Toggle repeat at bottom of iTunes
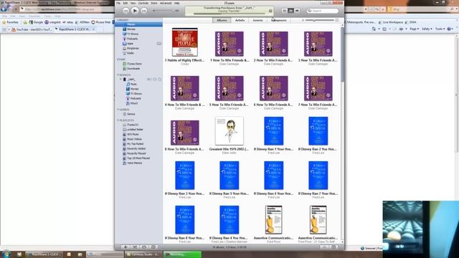 pyautogui.click(x=143, y=247)
